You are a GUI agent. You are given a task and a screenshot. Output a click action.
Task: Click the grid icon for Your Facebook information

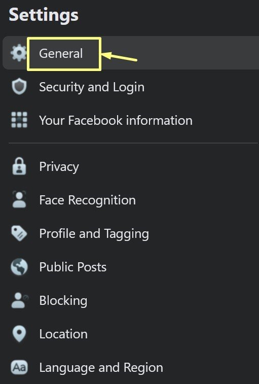pos(19,120)
